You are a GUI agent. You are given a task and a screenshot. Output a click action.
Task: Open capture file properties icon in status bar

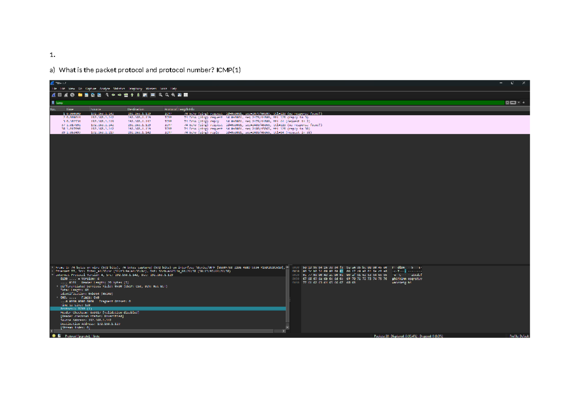tap(59, 336)
